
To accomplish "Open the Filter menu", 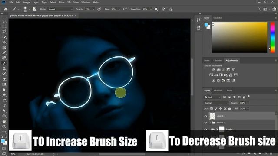I will [x=62, y=3].
